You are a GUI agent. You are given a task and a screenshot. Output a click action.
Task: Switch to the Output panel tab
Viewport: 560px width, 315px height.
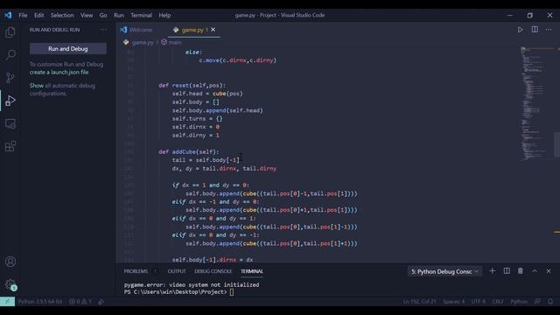pyautogui.click(x=177, y=271)
